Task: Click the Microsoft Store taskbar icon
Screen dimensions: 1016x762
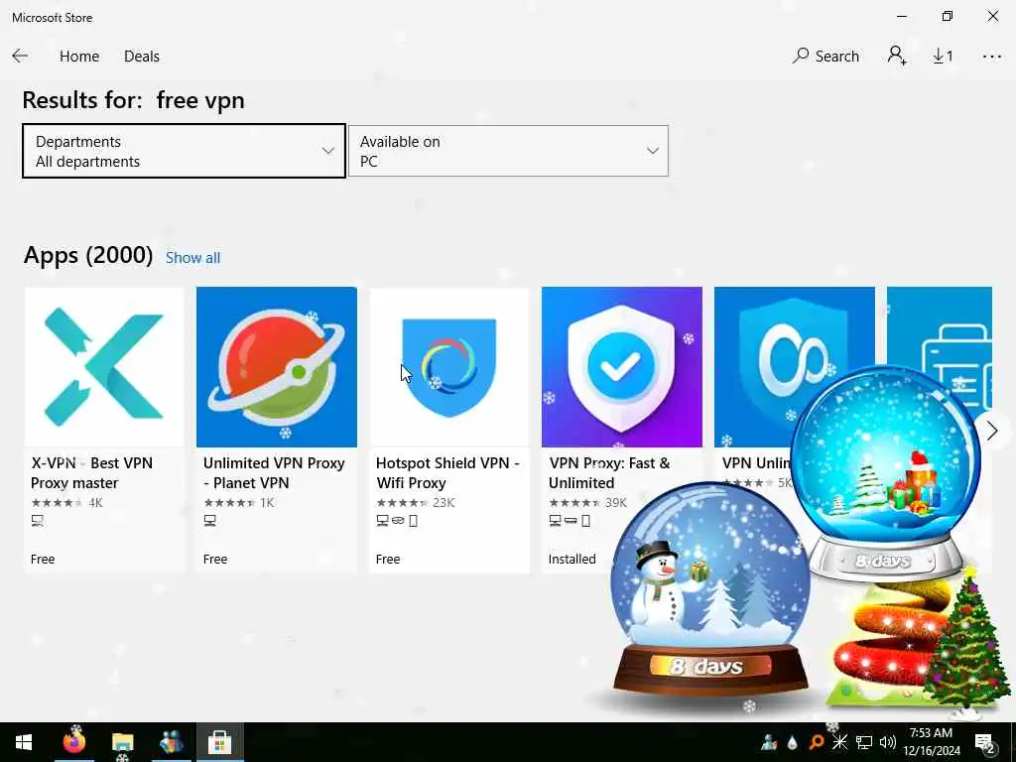Action: [219, 742]
